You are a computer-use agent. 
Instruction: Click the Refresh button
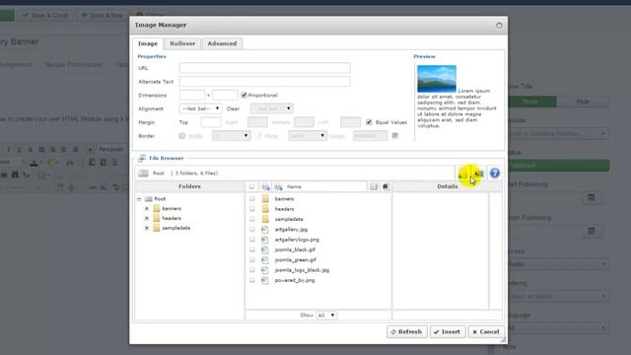[x=407, y=331]
